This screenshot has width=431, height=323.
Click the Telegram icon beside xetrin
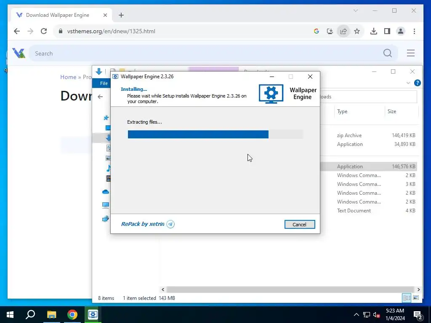pos(170,224)
